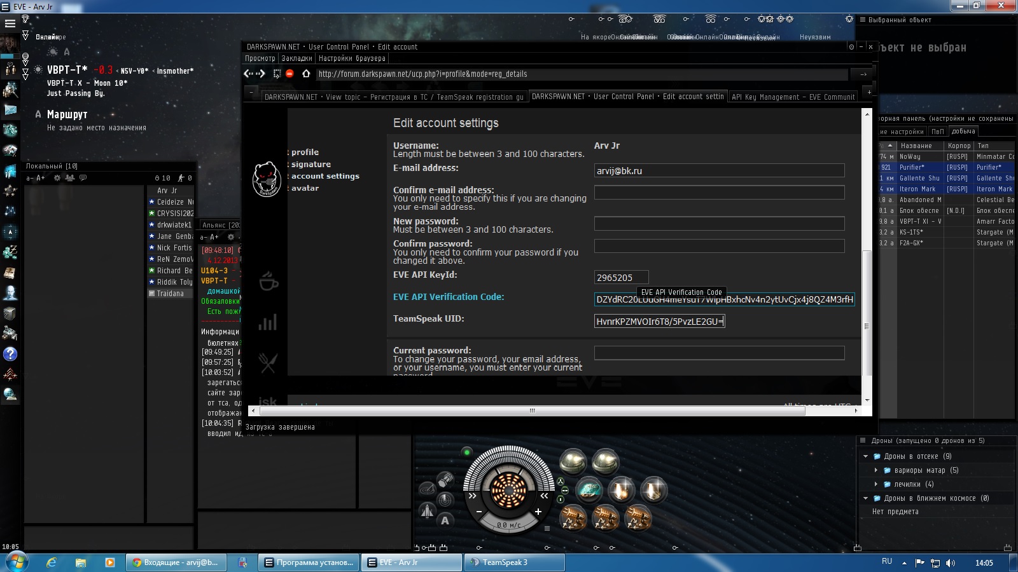Screen dimensions: 1018x572
Task: Open the Help question mark Neocom icon
Action: tap(10, 354)
